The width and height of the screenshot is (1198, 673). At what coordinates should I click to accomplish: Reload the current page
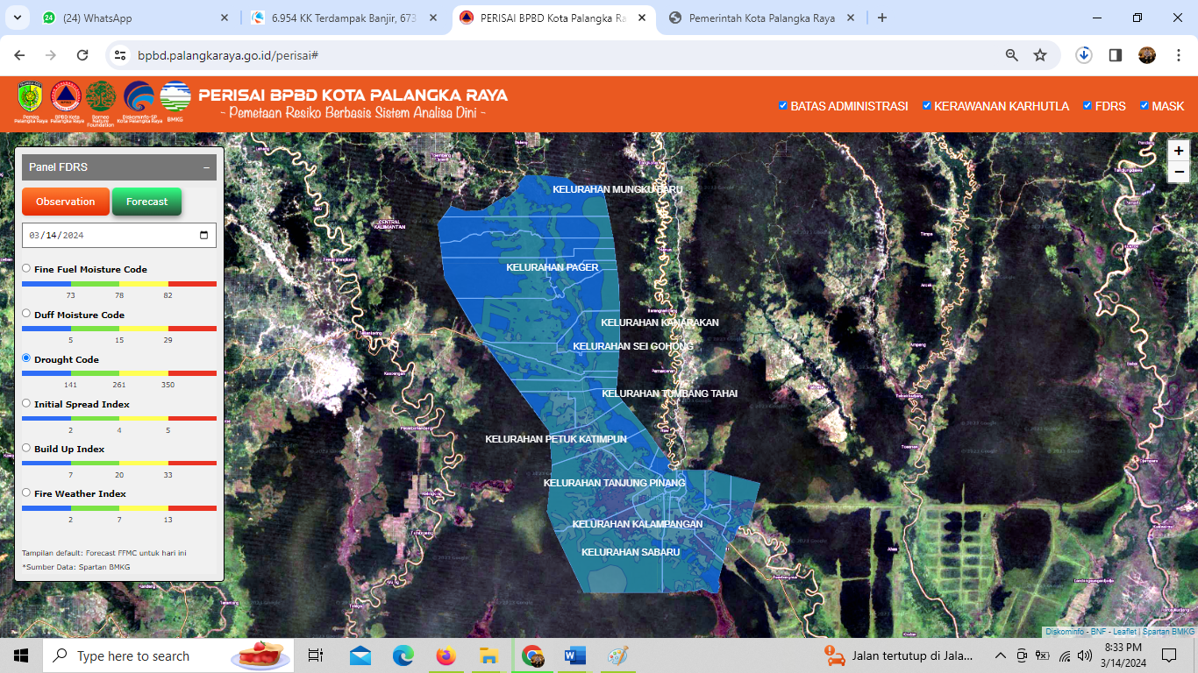coord(82,55)
